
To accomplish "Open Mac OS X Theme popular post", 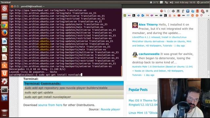I will [143, 103].
